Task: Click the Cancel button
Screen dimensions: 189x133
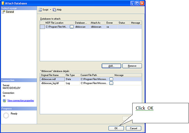Action: tap(133, 128)
